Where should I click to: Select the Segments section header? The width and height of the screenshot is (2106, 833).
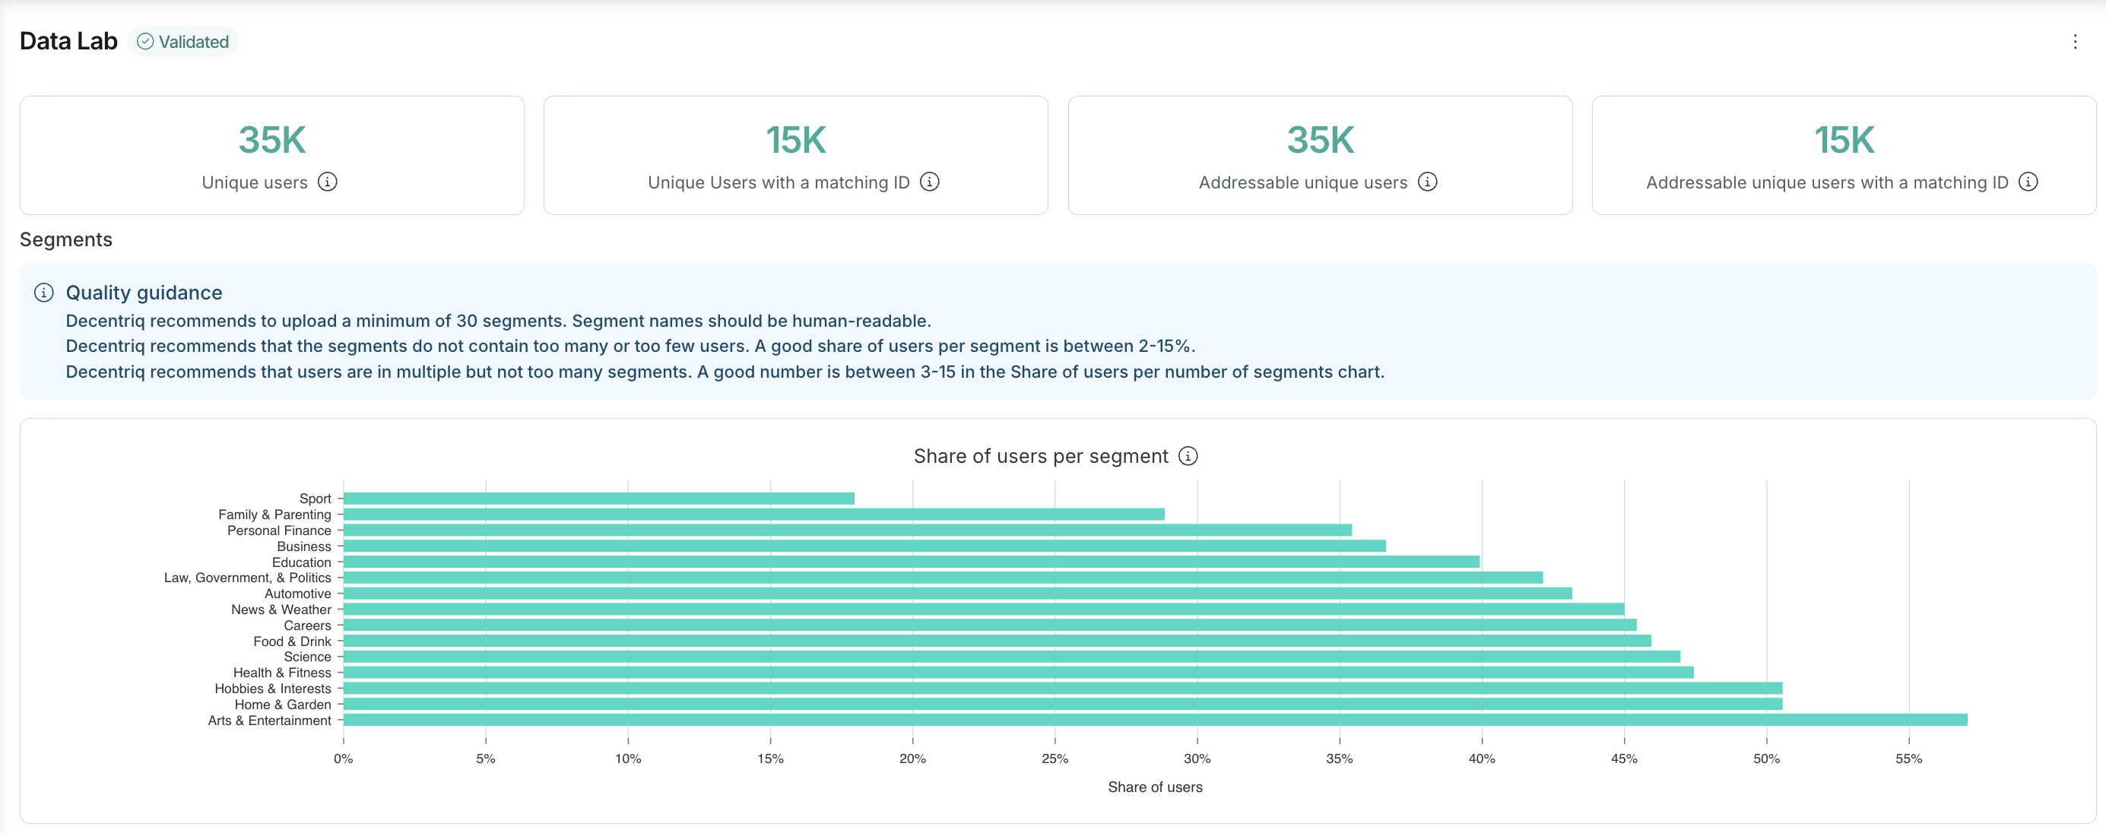pos(65,239)
